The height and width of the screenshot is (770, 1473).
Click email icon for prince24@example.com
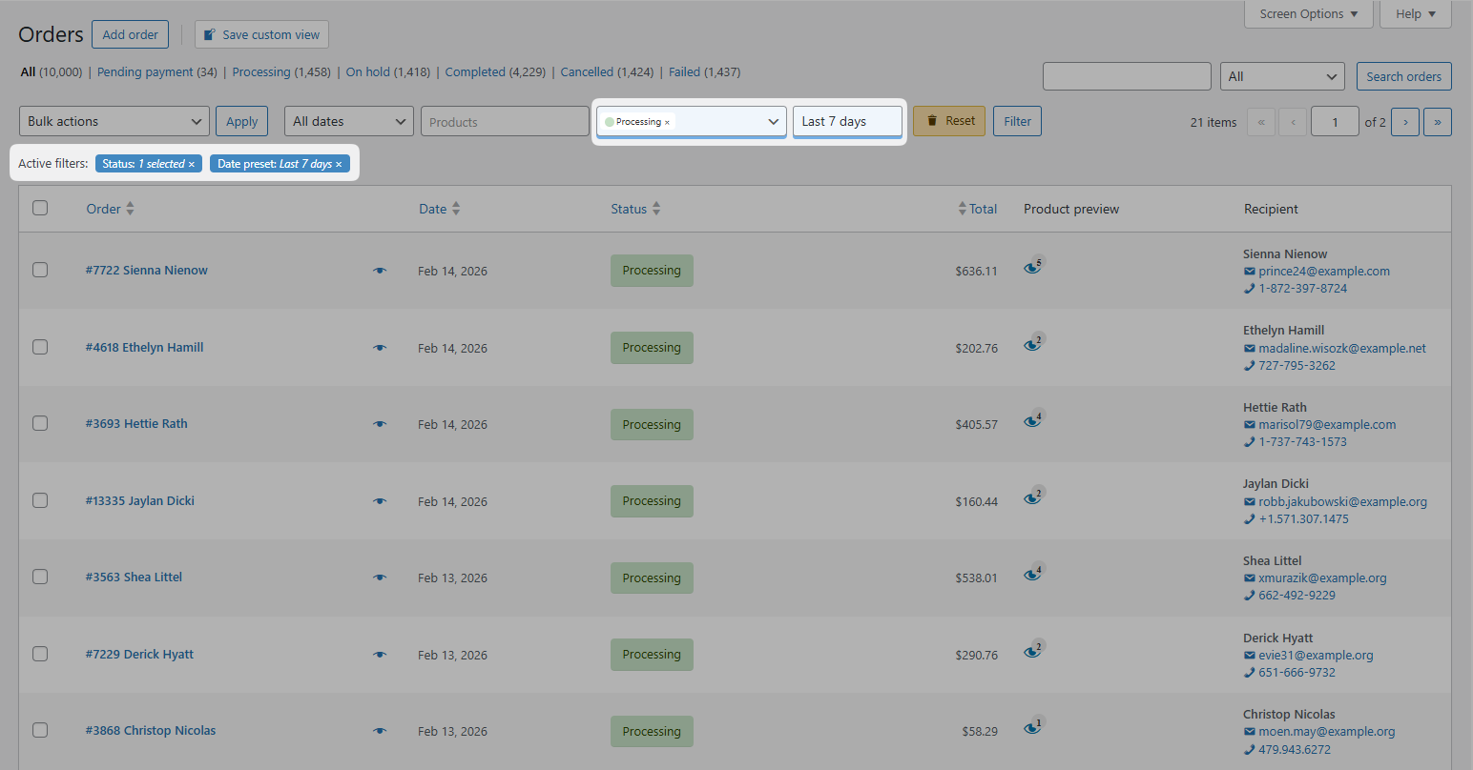[1249, 272]
